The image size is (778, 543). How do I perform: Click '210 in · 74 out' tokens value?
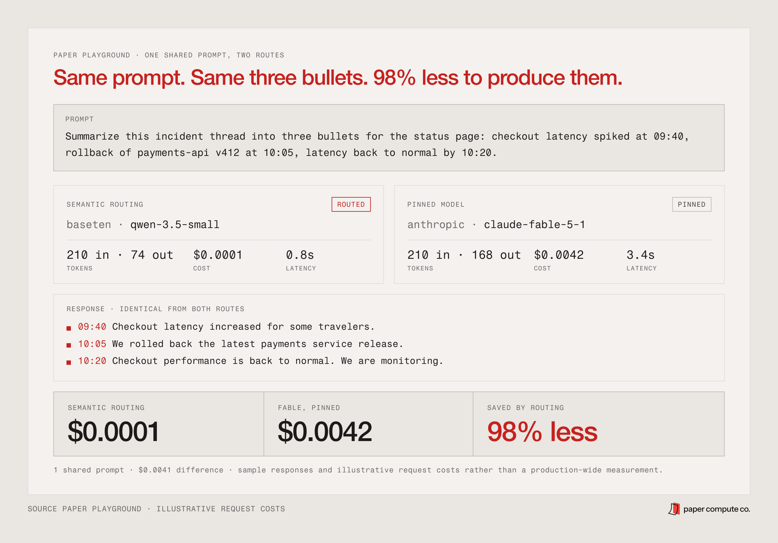click(120, 255)
